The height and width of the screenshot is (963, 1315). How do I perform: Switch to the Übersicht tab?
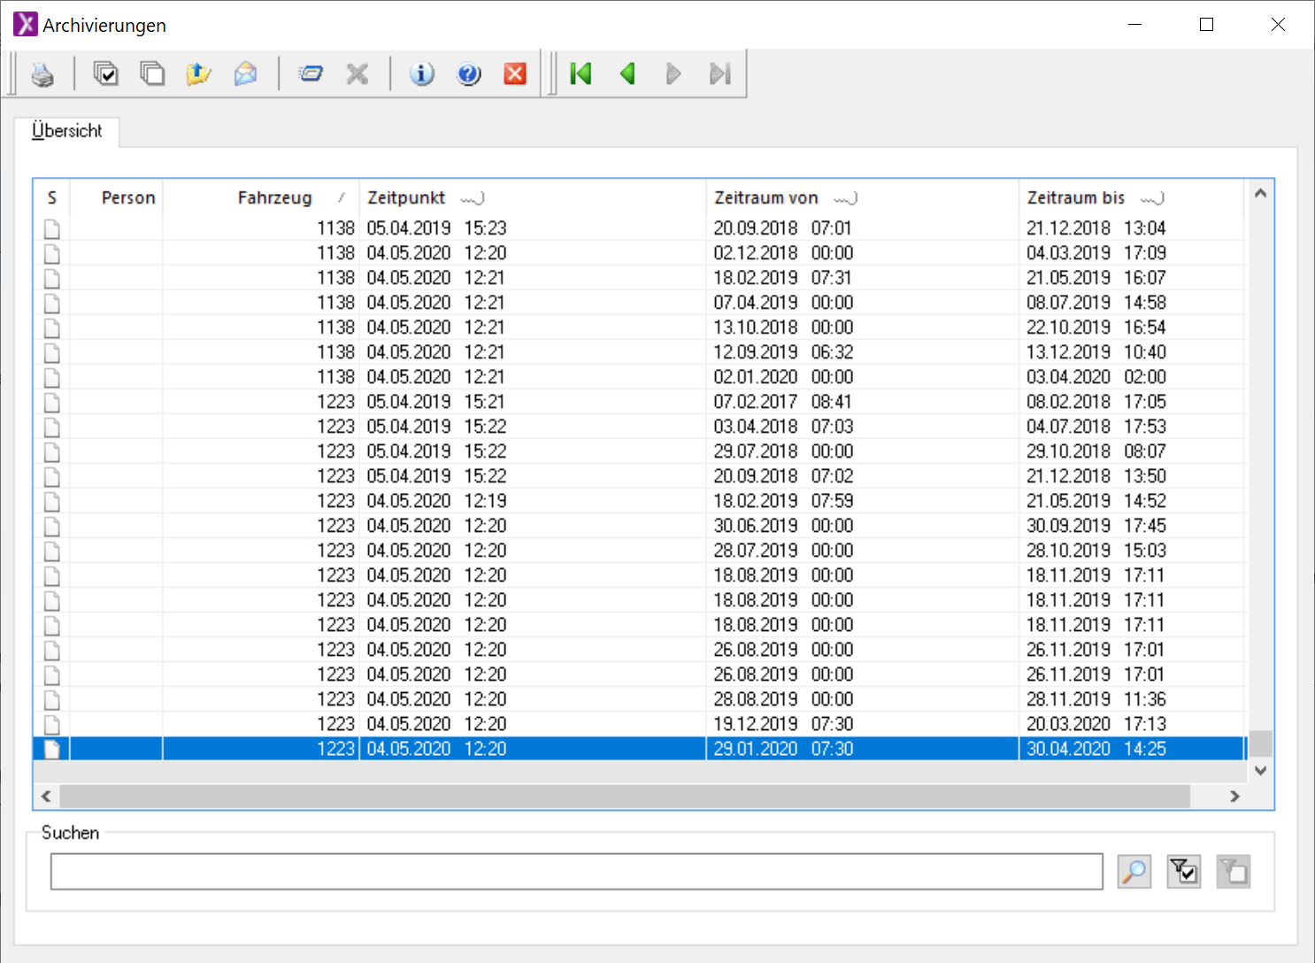67,131
